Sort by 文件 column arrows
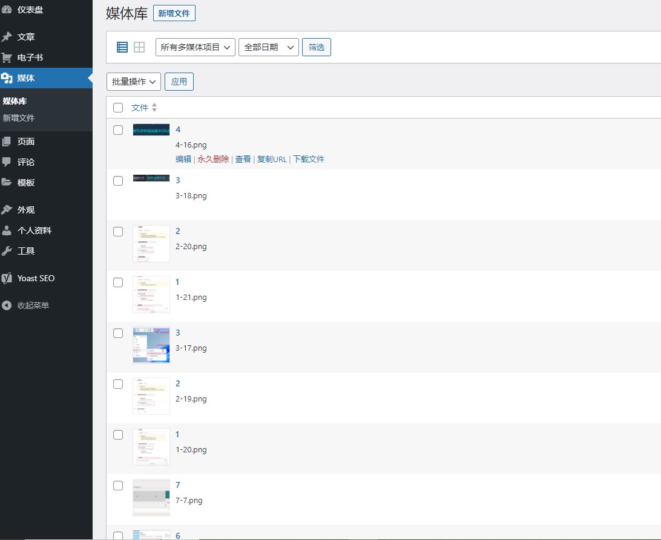Viewport: 661px width, 540px height. coord(154,108)
